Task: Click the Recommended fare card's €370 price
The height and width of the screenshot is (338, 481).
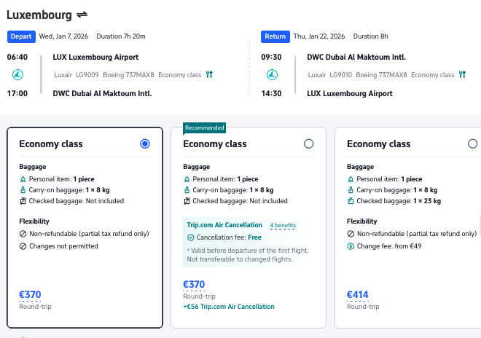Action: click(x=194, y=285)
